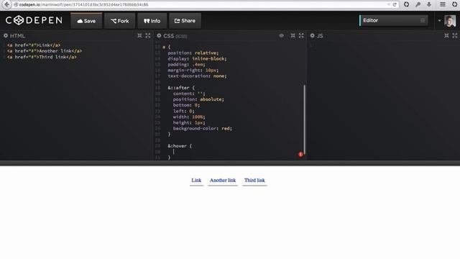Viewport: 460px width, 259px height.
Task: Click the HTML line containing 'Another link'
Action: 45,51
